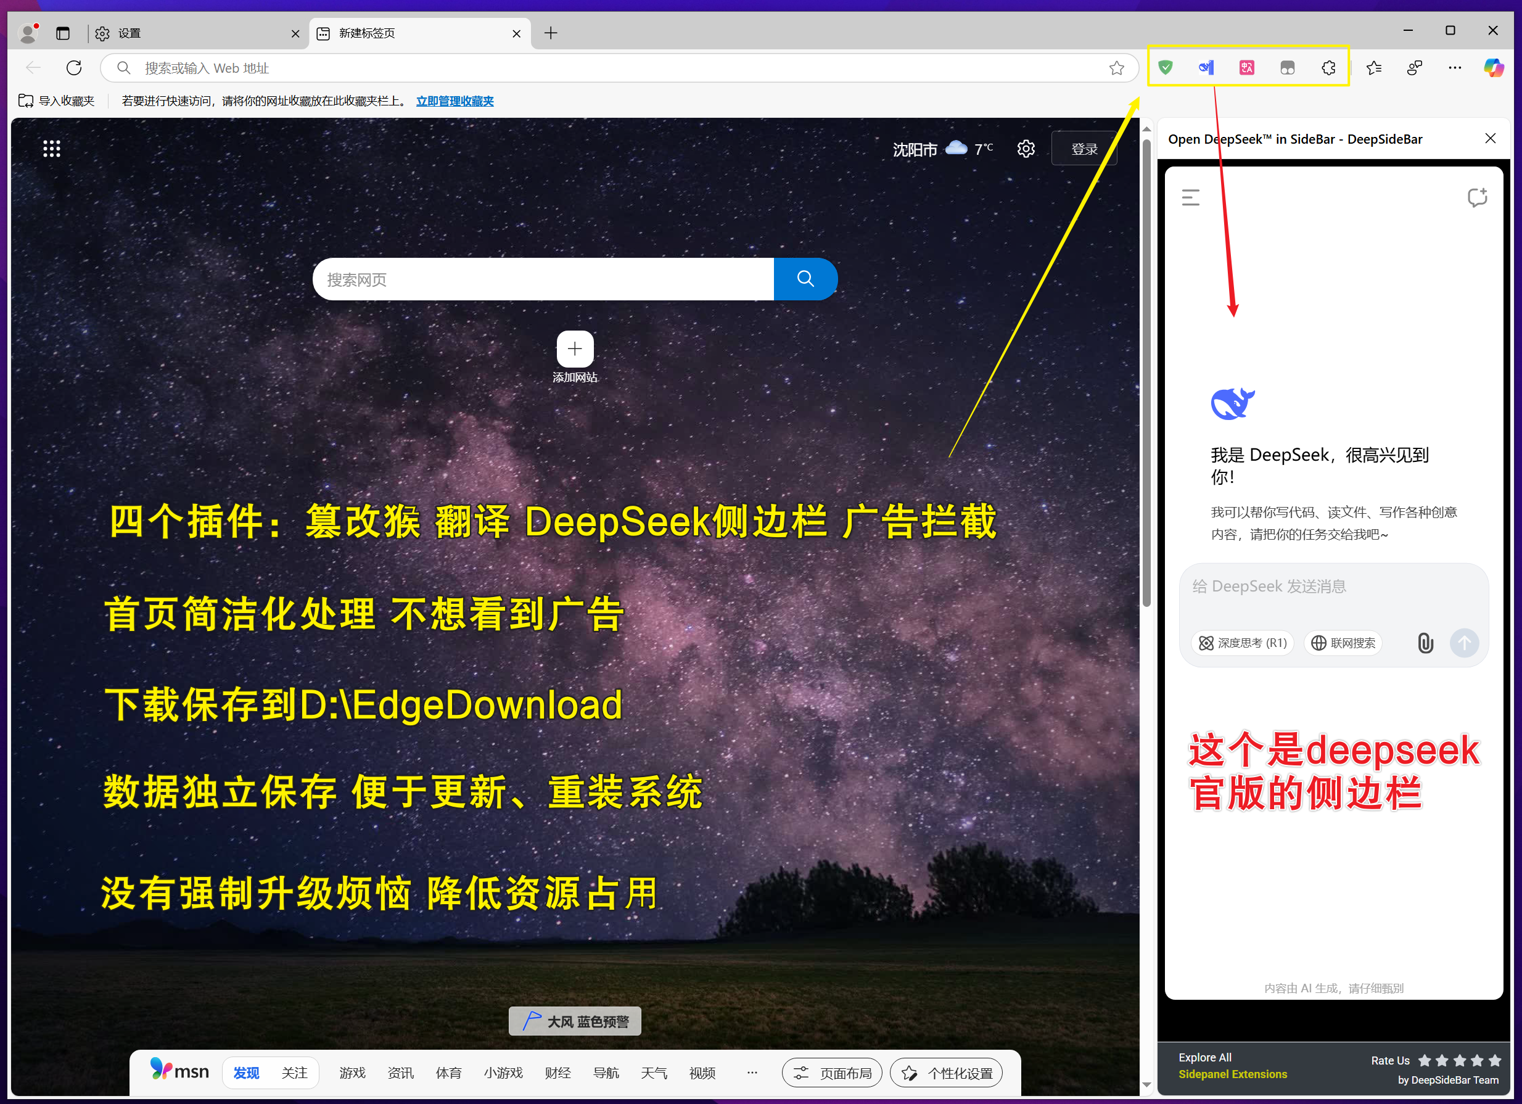Open the favorites star in the toolbar
Viewport: 1522px width, 1104px height.
[x=1374, y=67]
